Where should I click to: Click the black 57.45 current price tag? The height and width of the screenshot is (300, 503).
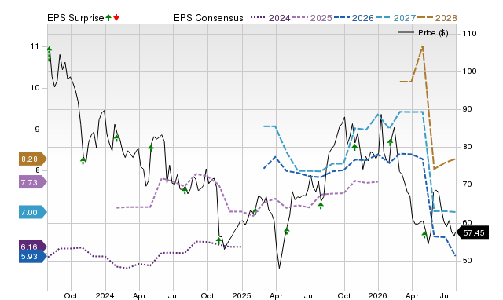[472, 232]
